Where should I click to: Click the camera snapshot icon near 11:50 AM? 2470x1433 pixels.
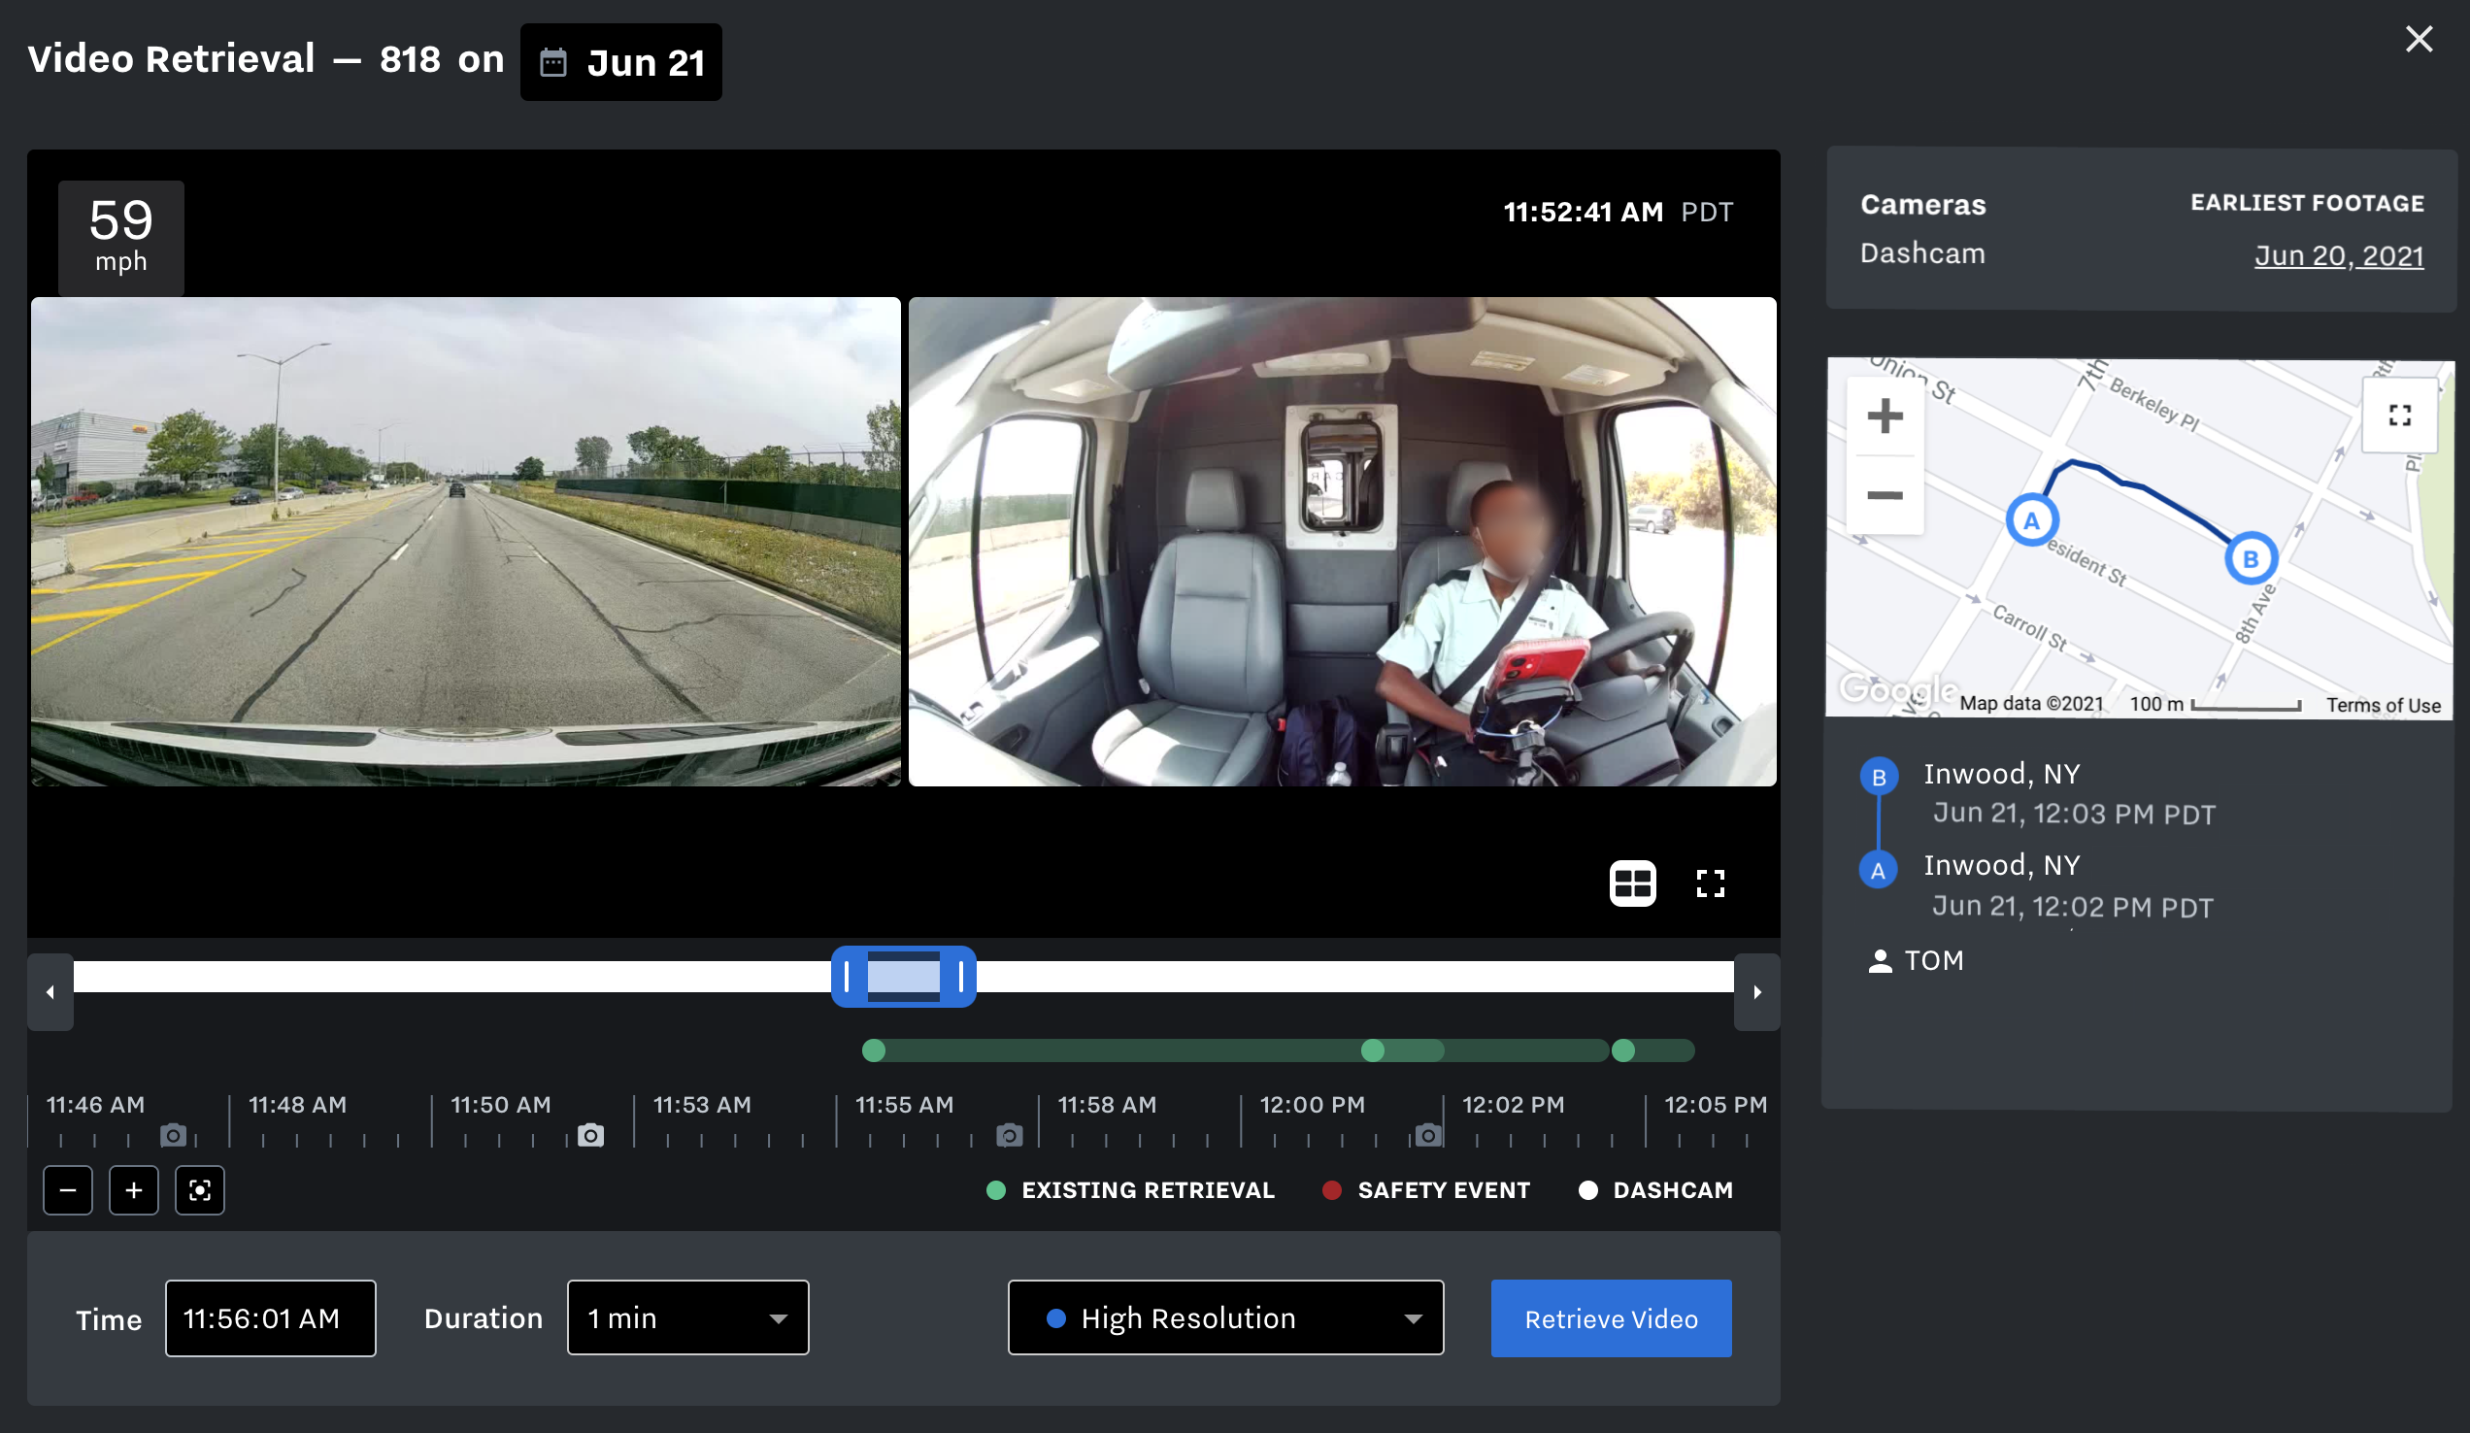tap(591, 1135)
